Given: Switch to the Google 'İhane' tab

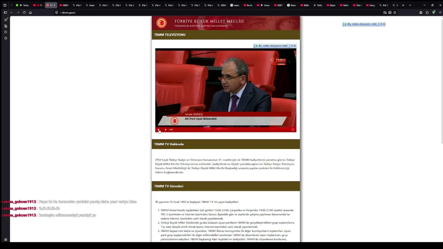Looking at the screenshot, I should tap(291, 5).
